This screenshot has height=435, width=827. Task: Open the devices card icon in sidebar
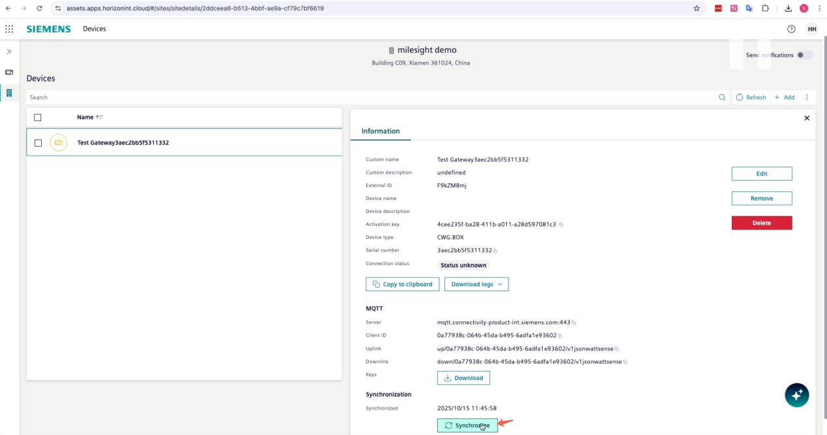click(9, 72)
